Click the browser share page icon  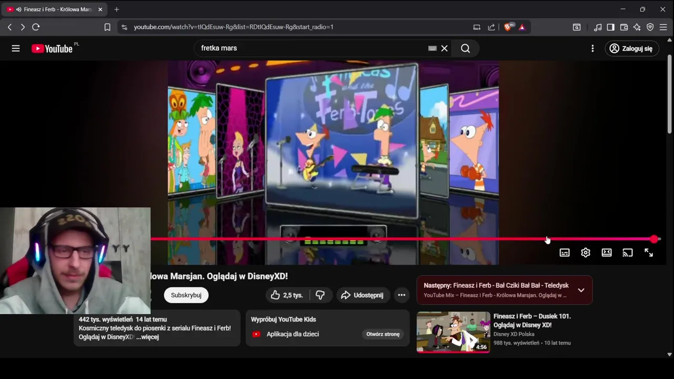(491, 27)
